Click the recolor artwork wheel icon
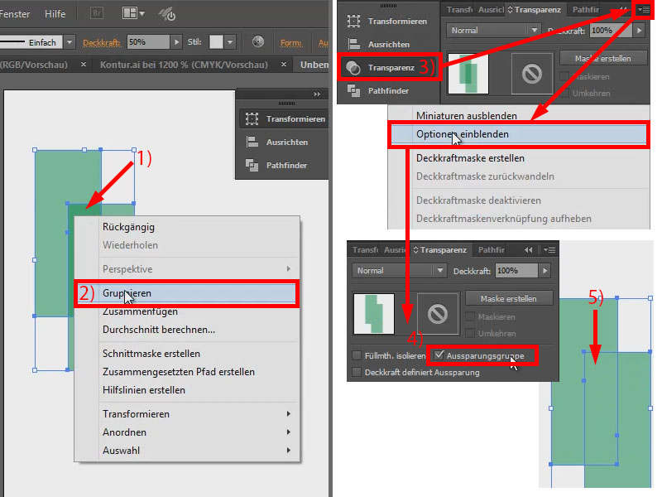The image size is (662, 497). pyautogui.click(x=258, y=42)
